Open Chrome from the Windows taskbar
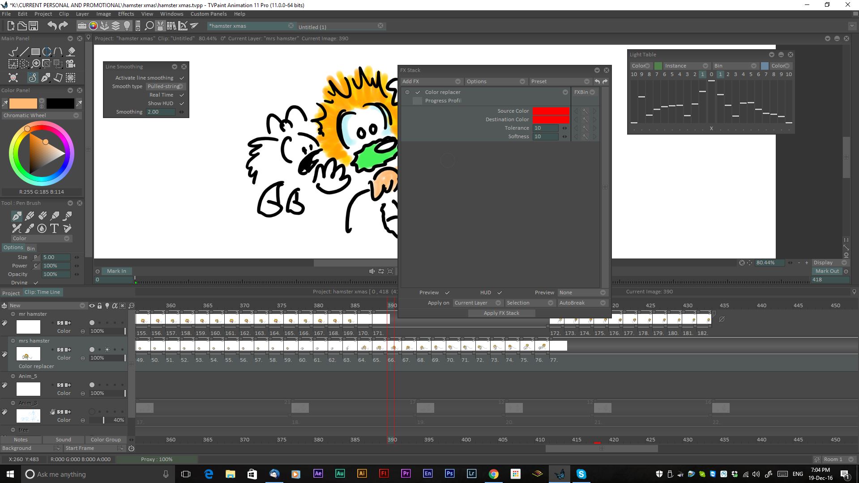Image resolution: width=859 pixels, height=483 pixels. 493,474
